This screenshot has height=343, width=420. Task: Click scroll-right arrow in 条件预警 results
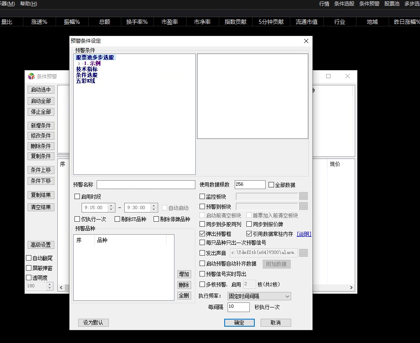[x=351, y=287]
